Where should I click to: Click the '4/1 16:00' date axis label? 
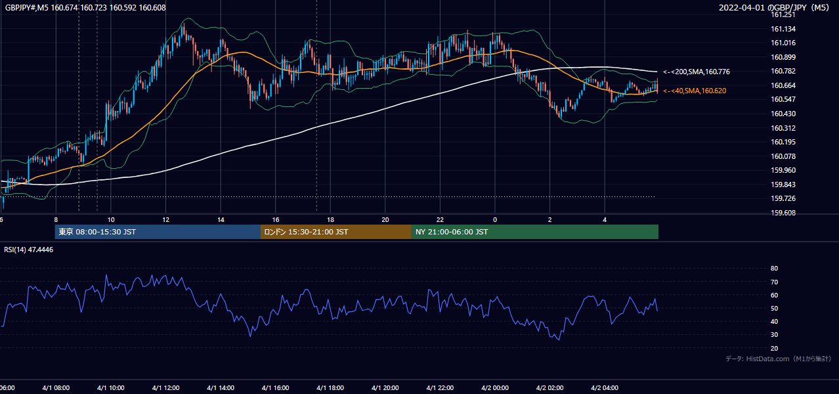[275, 388]
